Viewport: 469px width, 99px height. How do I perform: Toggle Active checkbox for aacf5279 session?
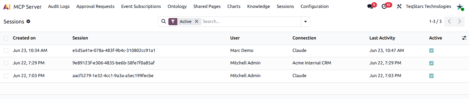(x=431, y=76)
